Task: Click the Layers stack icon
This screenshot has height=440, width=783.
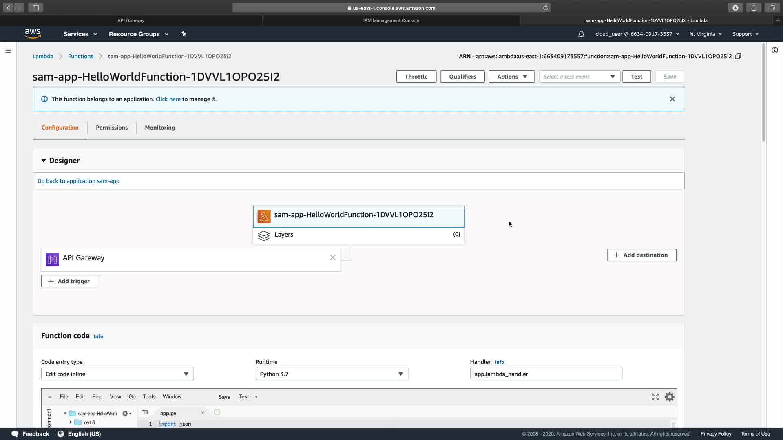Action: 264,235
